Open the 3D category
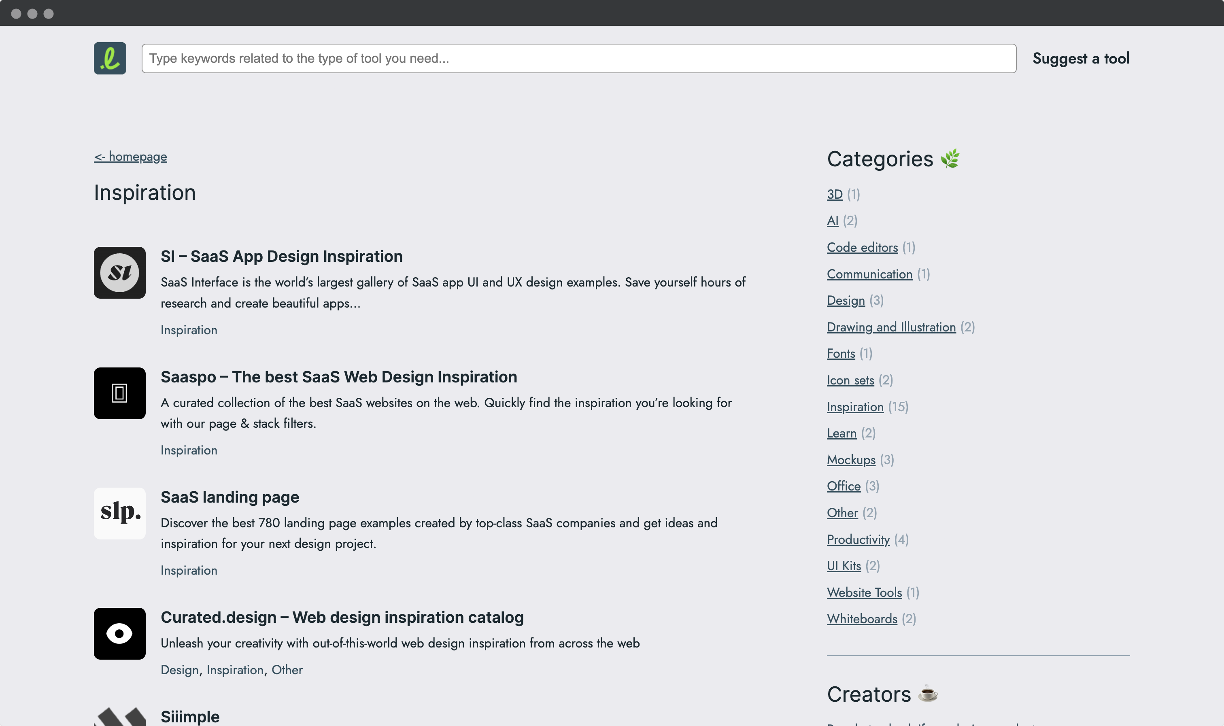The height and width of the screenshot is (726, 1224). [x=835, y=194]
